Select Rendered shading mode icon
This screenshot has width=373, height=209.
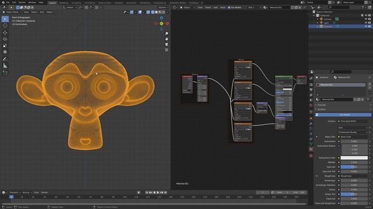164,12
